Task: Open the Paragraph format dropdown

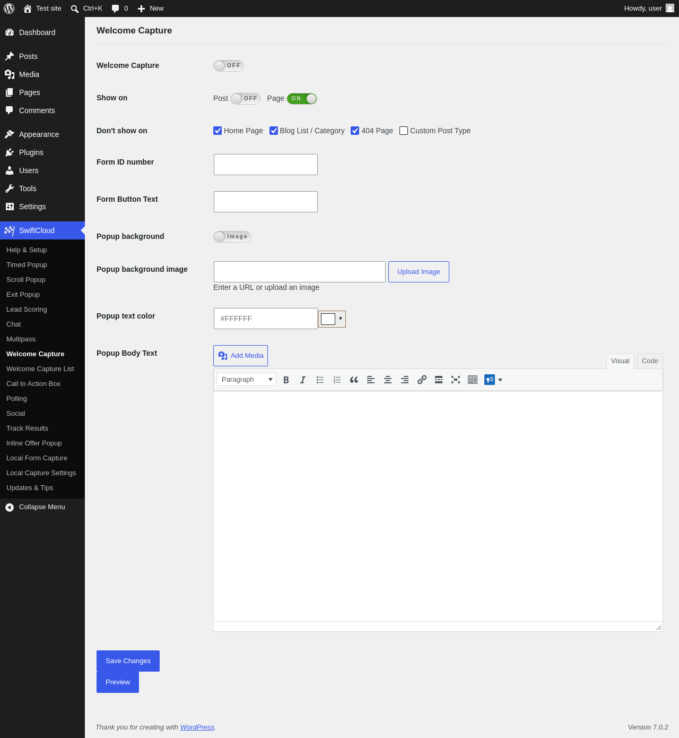Action: 246,379
